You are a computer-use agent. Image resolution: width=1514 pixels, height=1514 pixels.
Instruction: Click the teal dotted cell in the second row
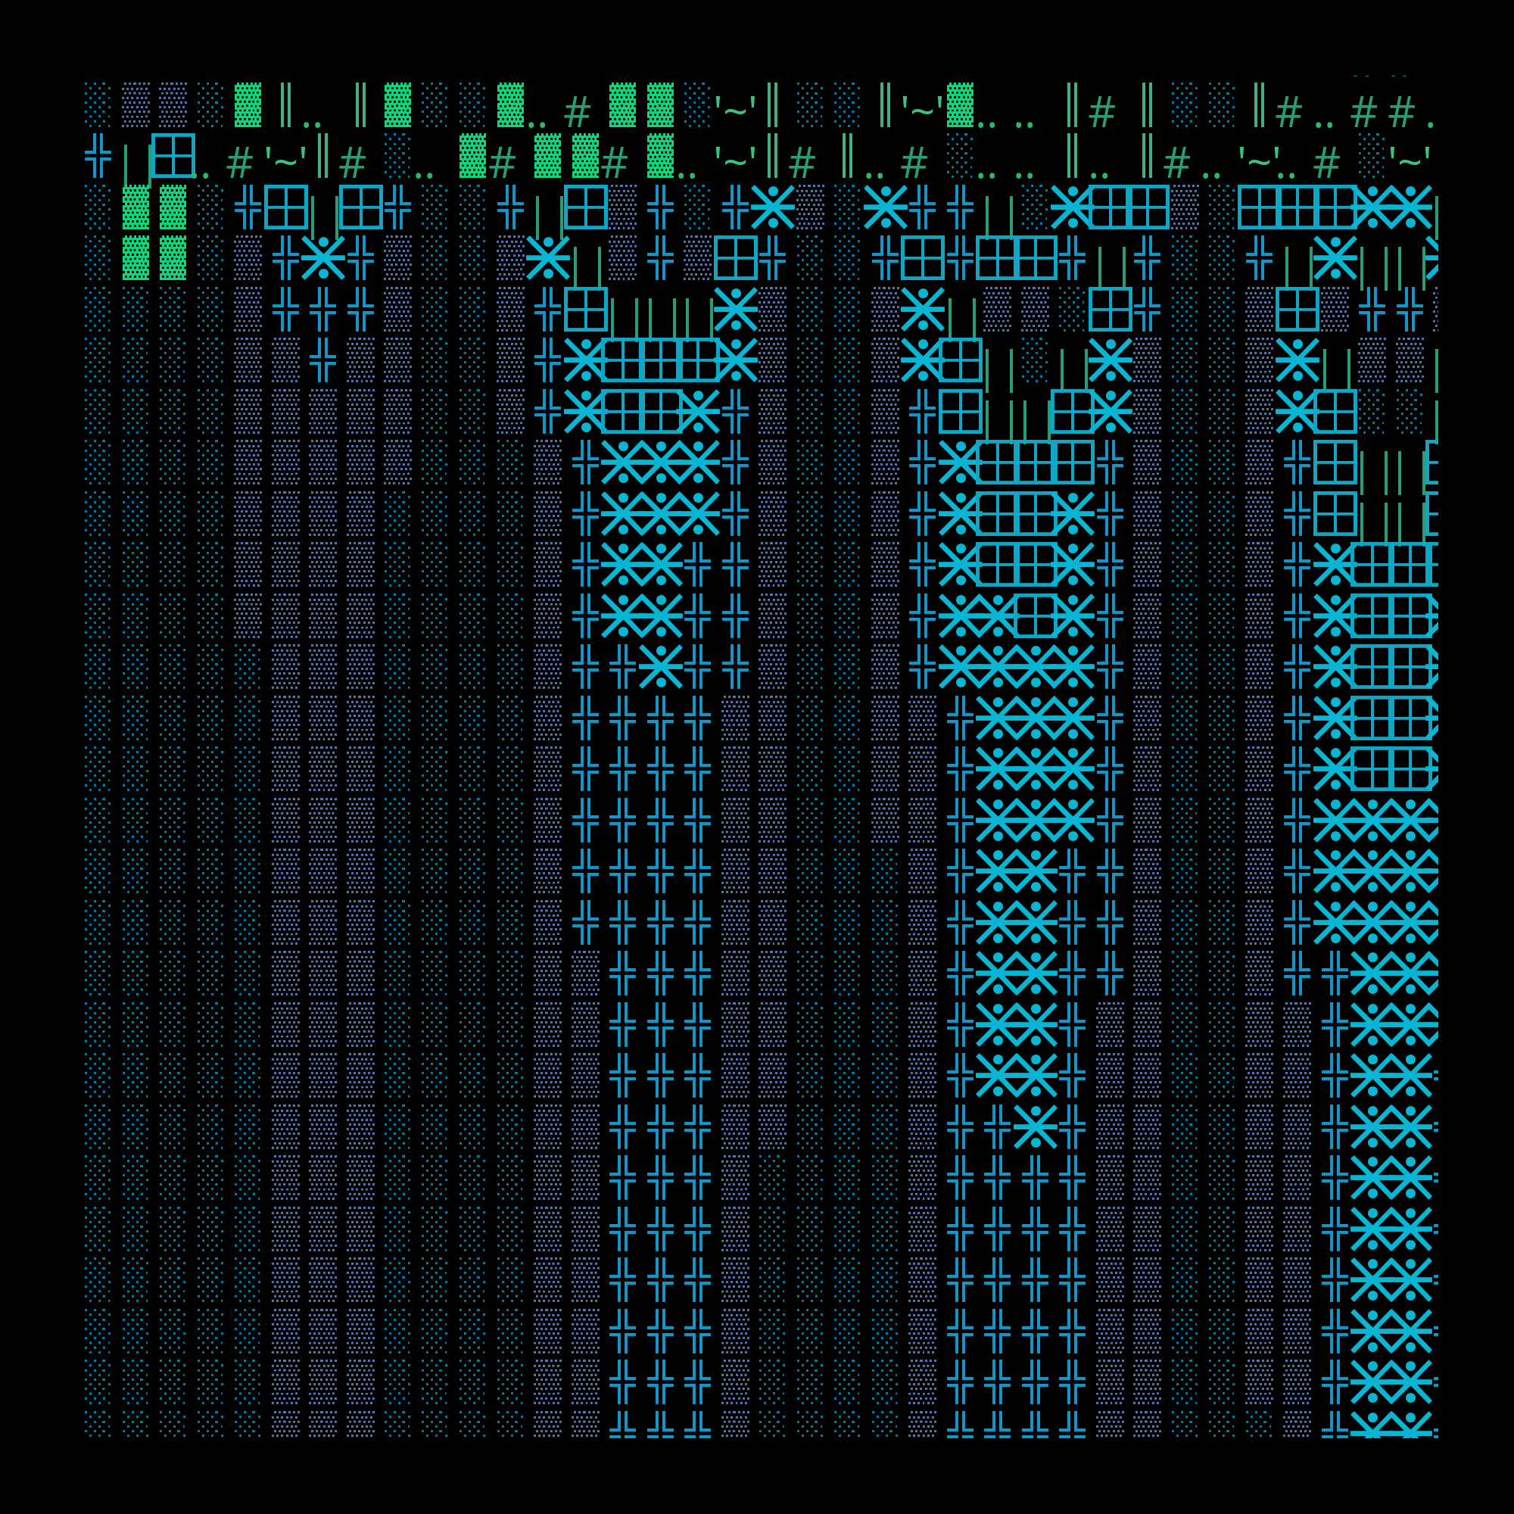(x=397, y=155)
